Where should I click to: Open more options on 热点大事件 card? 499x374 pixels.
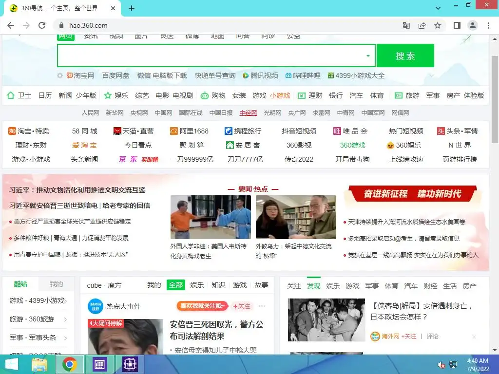262,306
